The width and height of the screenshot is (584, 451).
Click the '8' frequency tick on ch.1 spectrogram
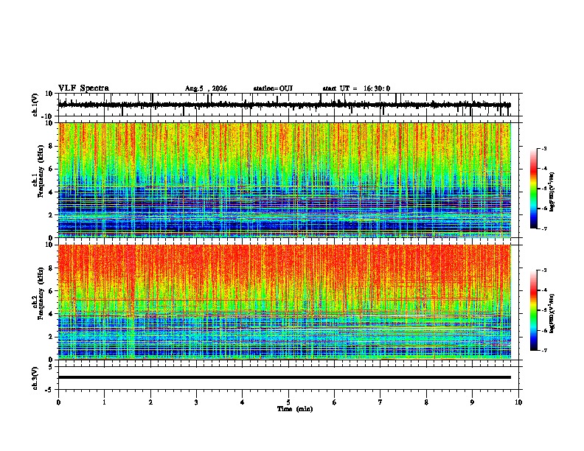point(52,146)
